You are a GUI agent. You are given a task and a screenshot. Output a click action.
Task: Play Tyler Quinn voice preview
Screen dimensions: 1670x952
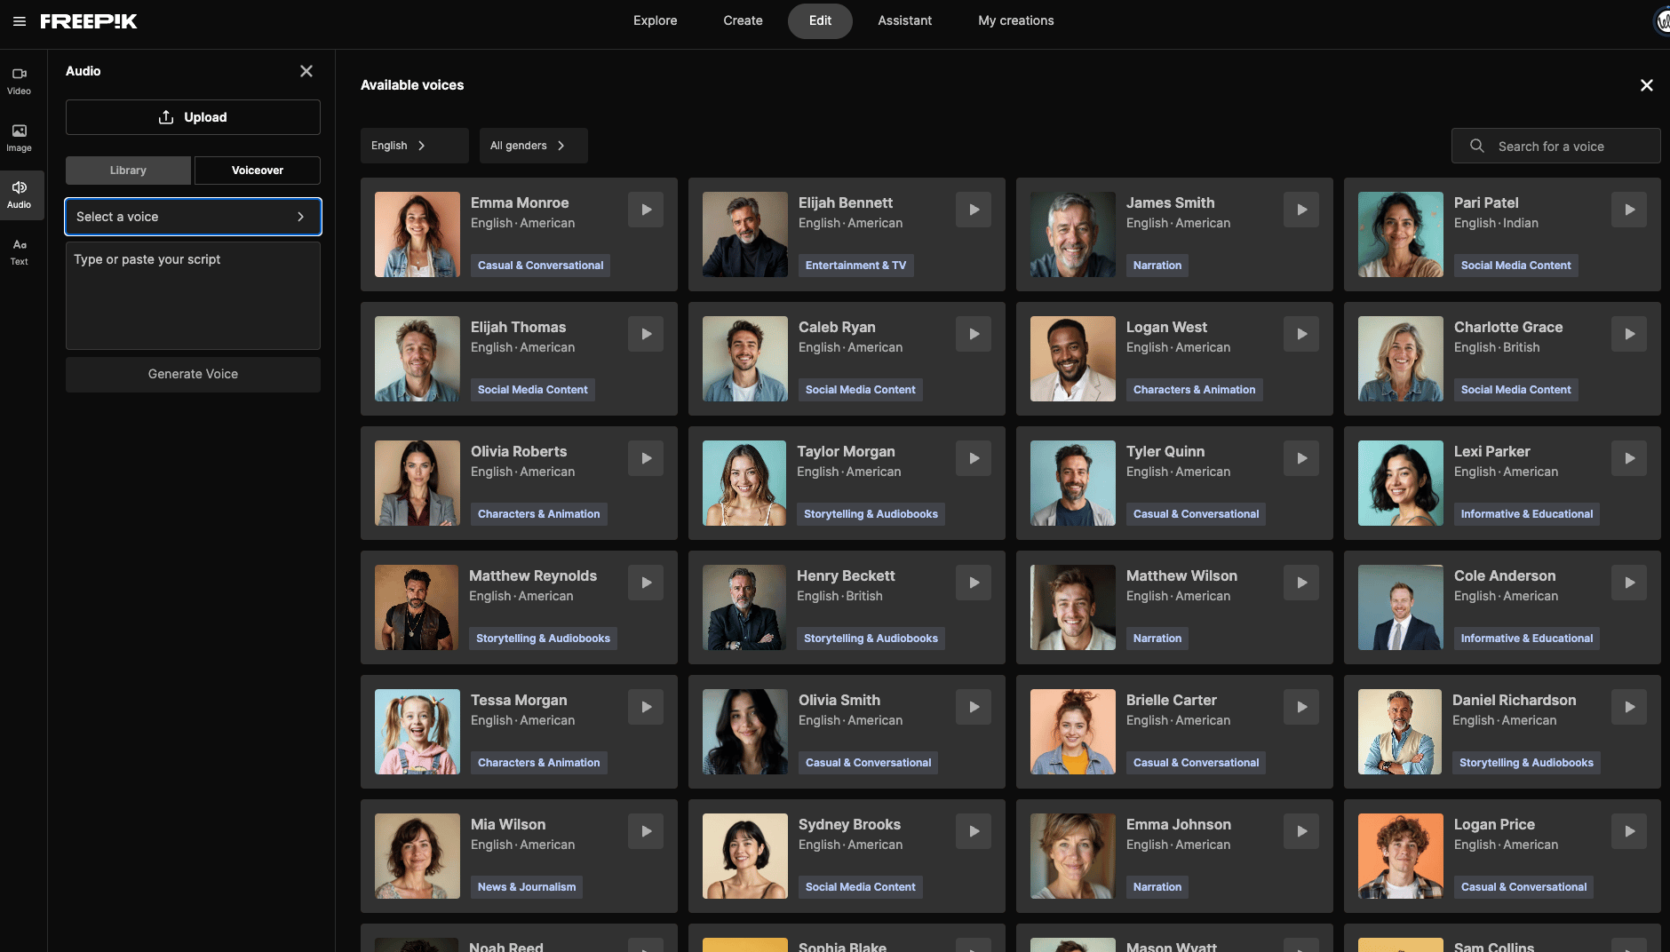tap(1302, 458)
